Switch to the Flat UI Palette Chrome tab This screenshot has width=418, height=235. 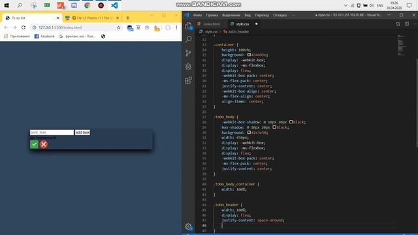pyautogui.click(x=92, y=18)
